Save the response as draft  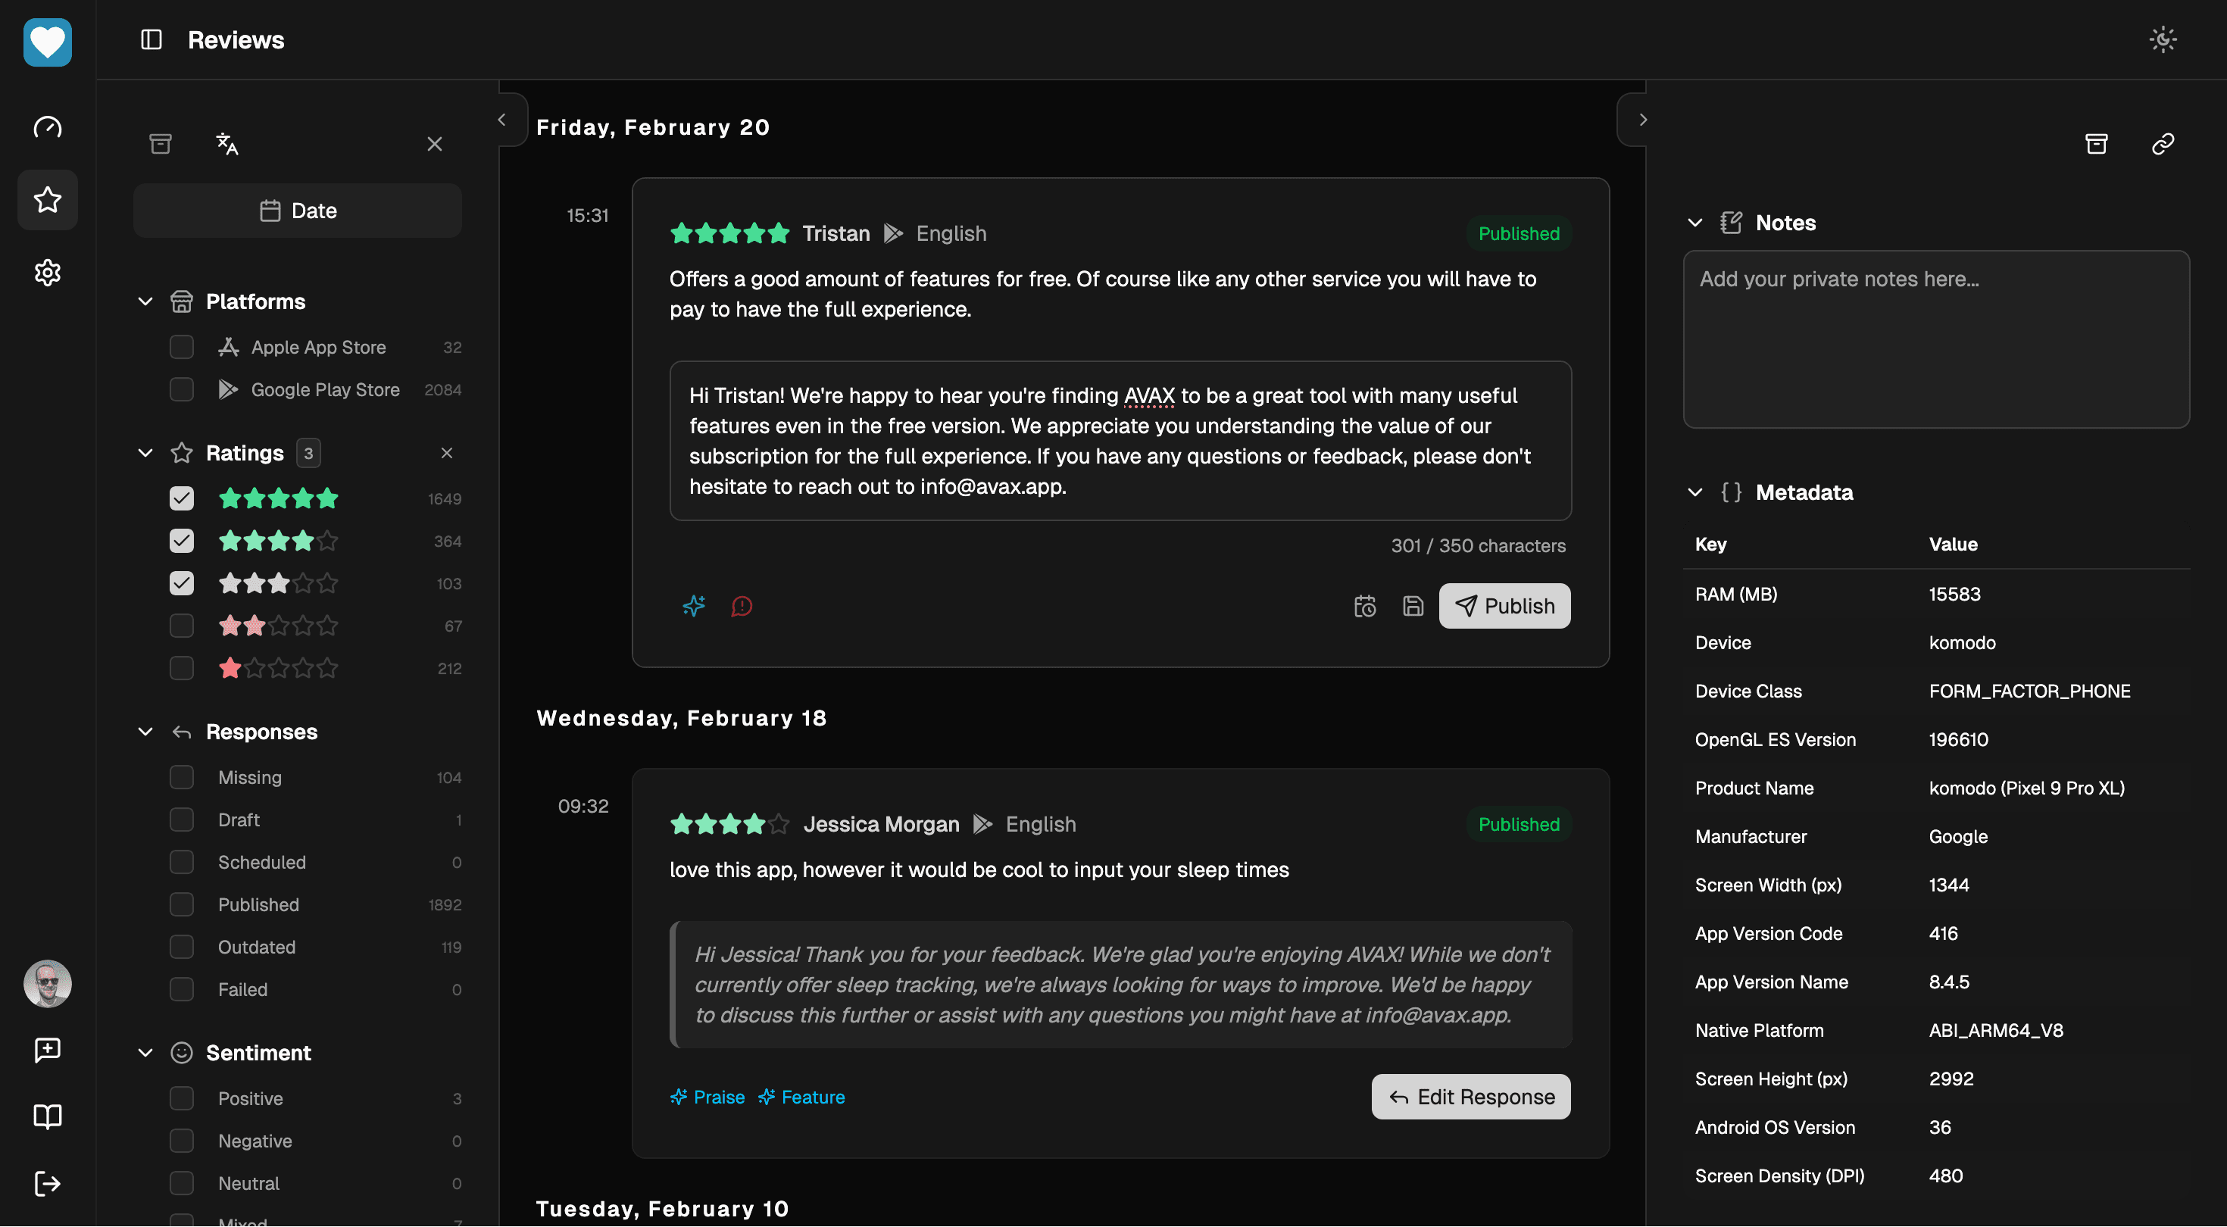coord(1413,606)
